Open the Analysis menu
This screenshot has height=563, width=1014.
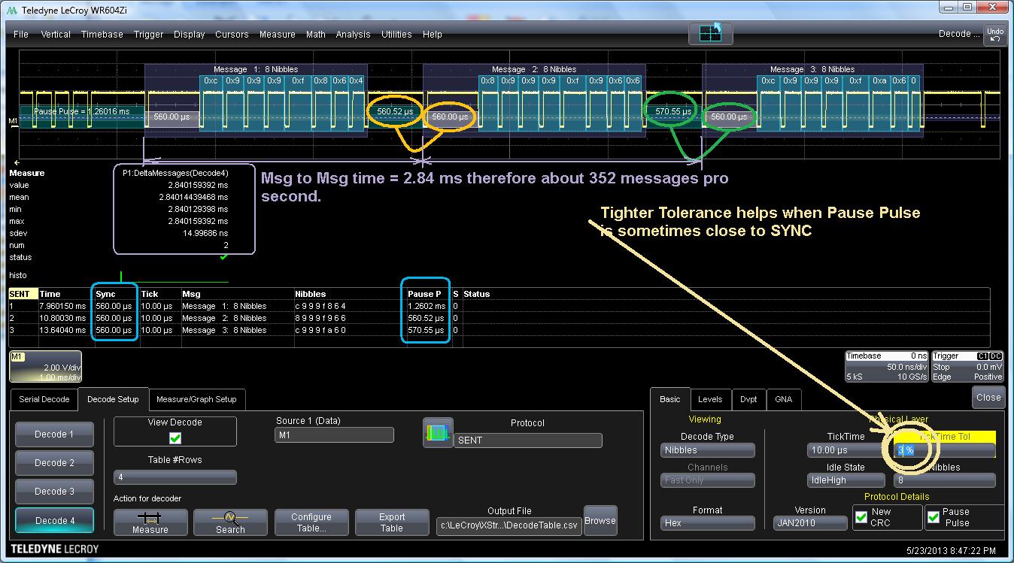point(353,35)
